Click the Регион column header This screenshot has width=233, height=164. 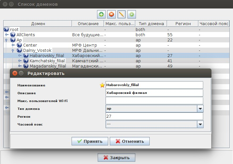pyautogui.click(x=182, y=24)
